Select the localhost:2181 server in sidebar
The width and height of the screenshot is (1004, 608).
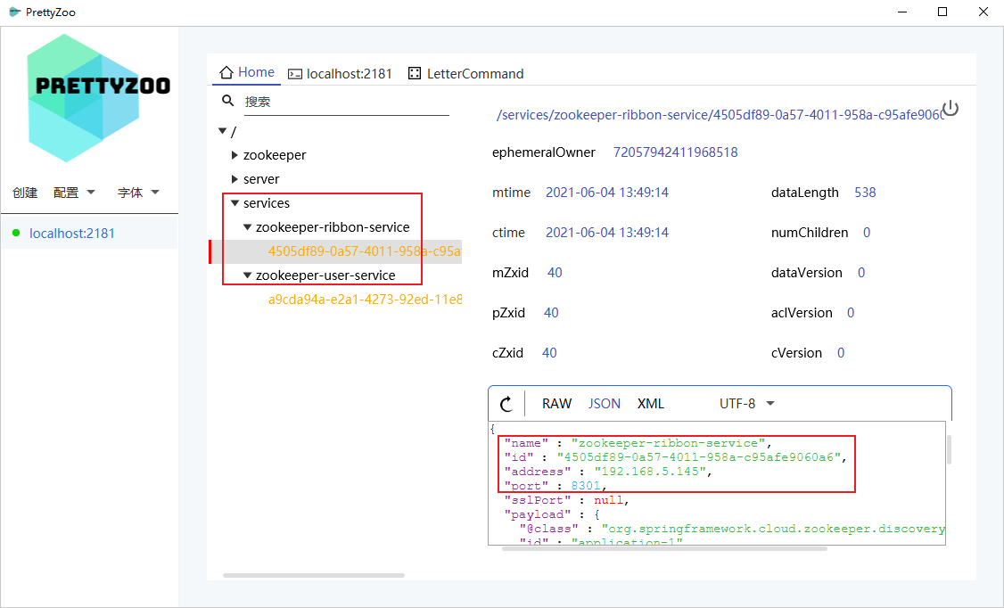pos(89,233)
